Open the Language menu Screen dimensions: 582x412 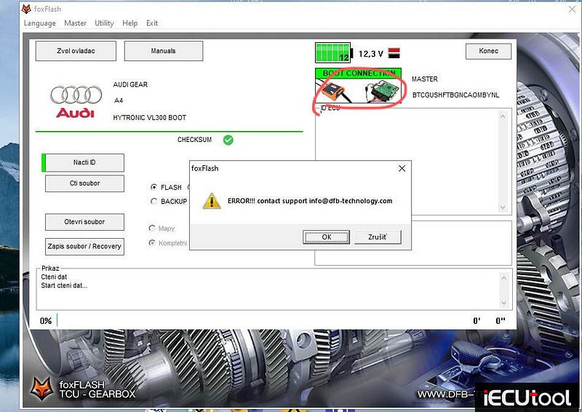pyautogui.click(x=40, y=23)
